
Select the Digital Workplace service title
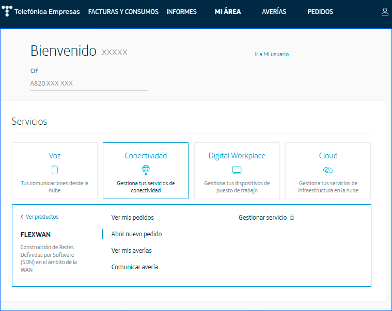pos(237,156)
